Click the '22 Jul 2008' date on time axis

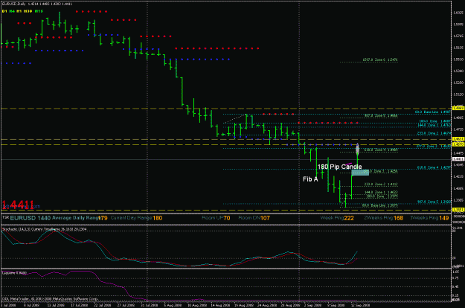(x=103, y=305)
